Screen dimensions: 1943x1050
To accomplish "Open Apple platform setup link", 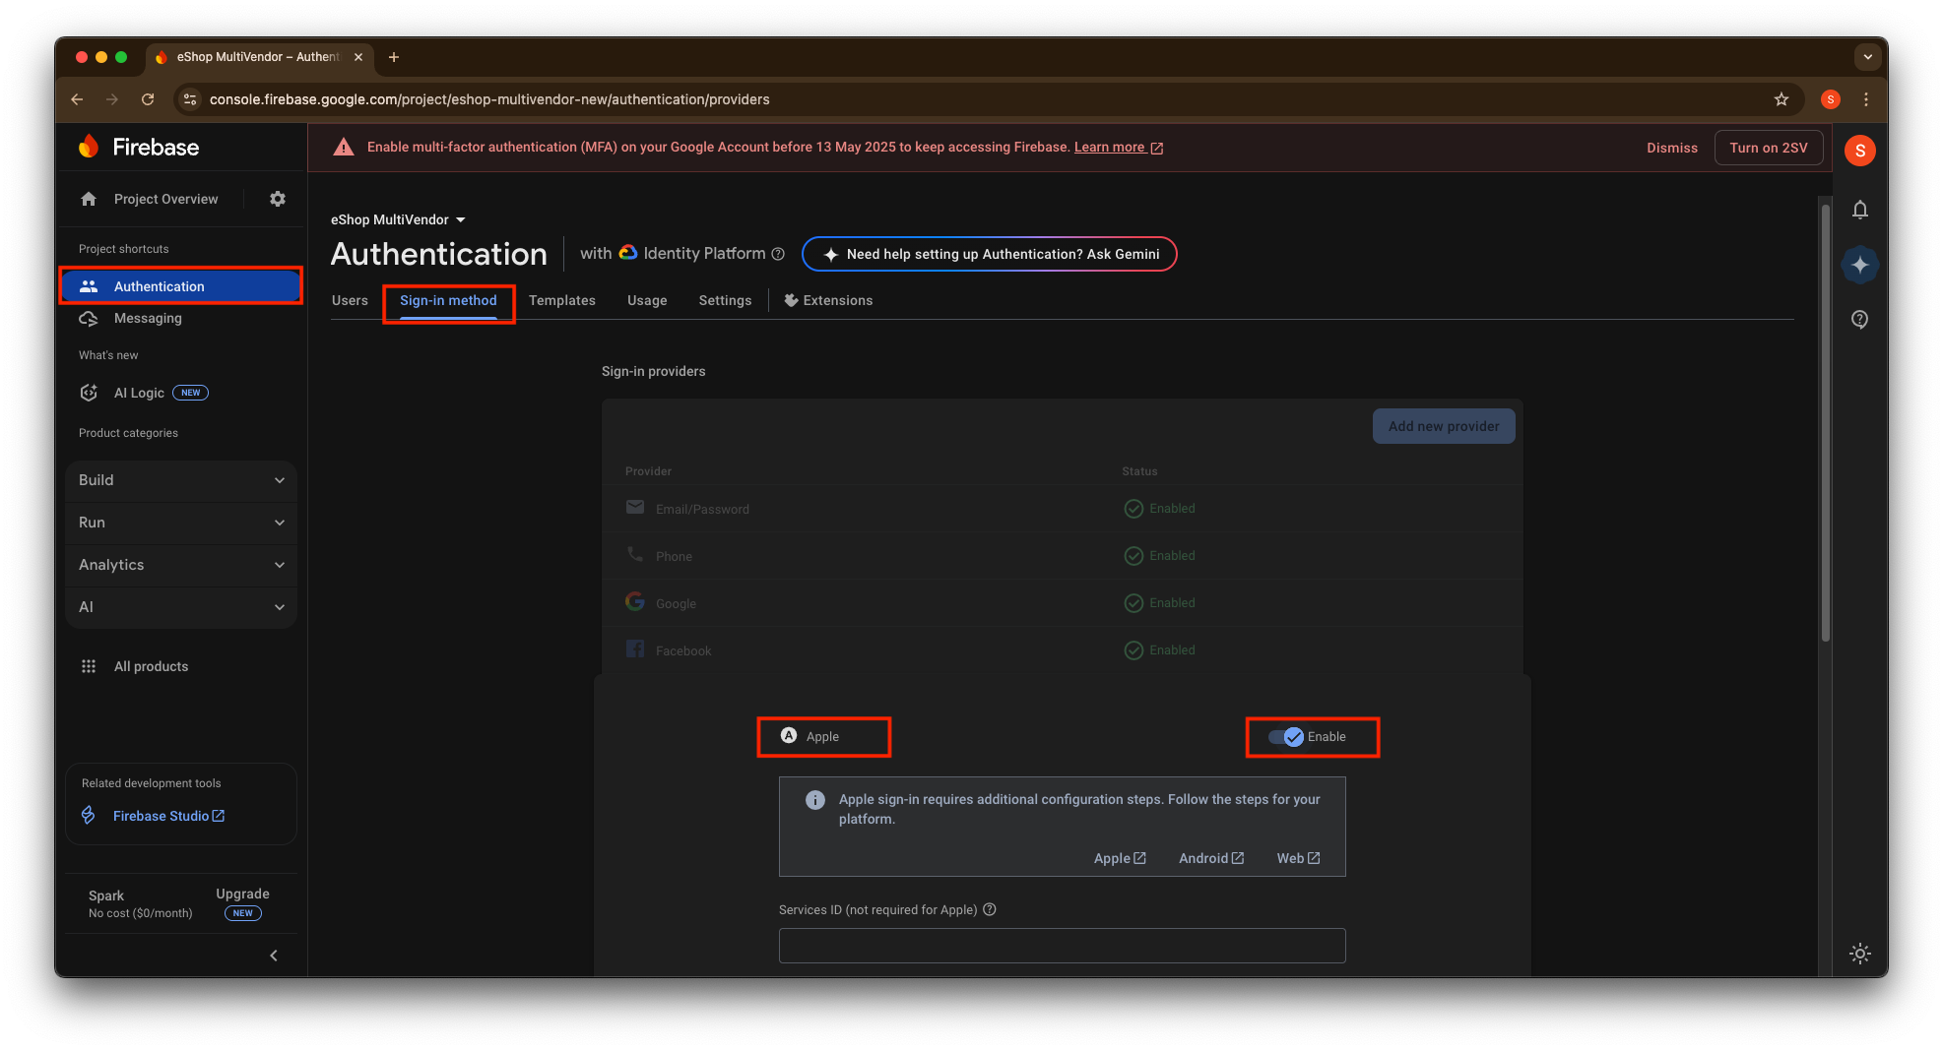I will click(x=1120, y=858).
